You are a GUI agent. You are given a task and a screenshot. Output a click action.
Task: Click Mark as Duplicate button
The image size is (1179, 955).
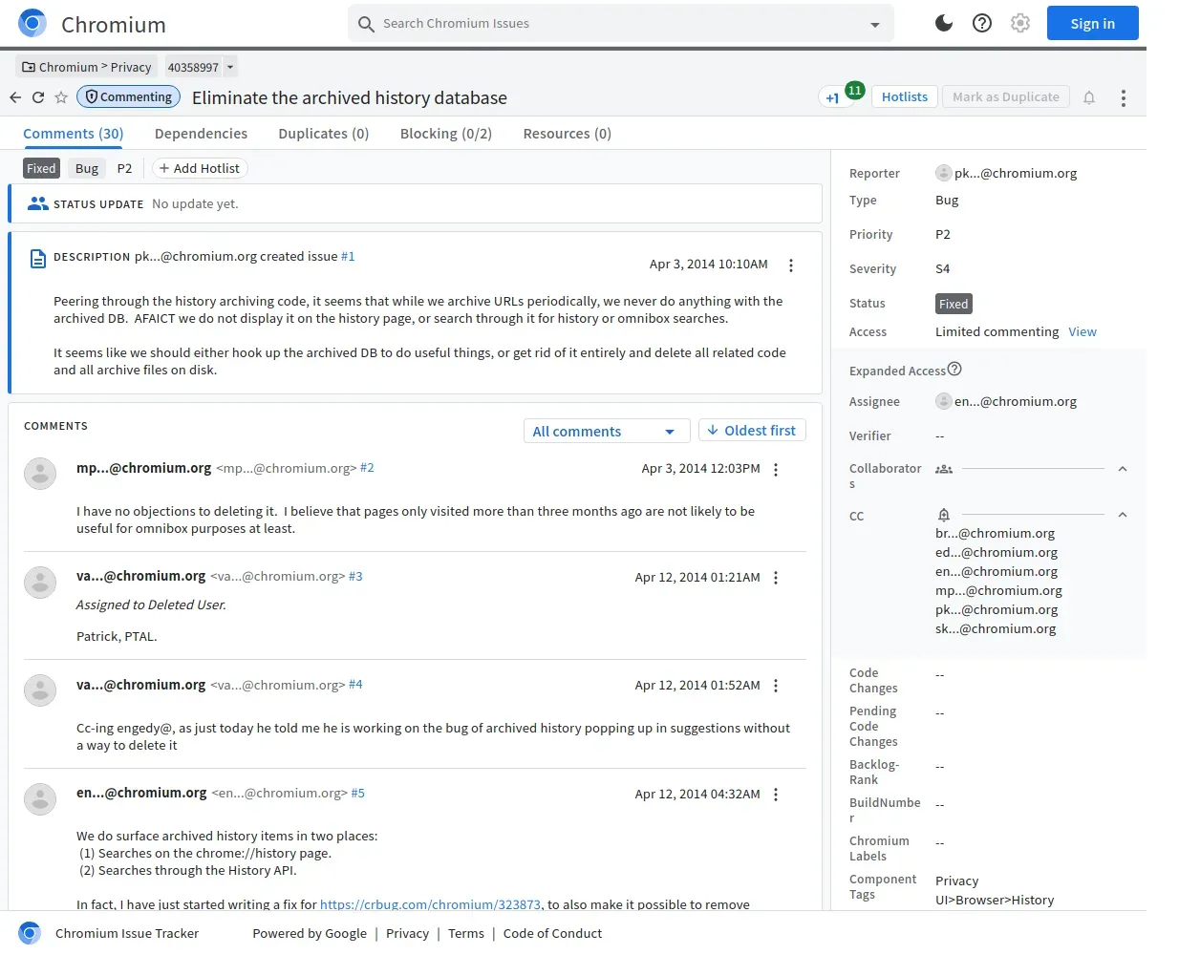tap(1005, 96)
